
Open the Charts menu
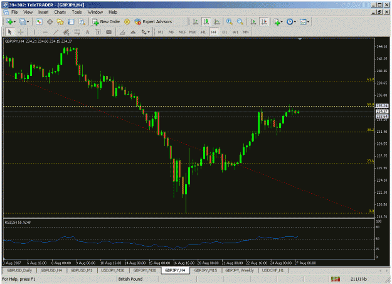tap(60, 12)
